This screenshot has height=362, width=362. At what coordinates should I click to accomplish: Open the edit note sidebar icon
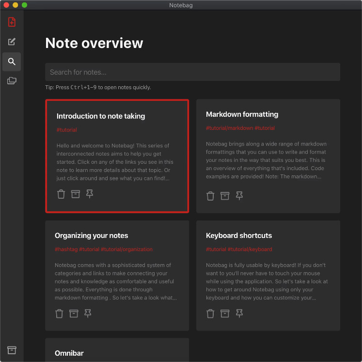(12, 42)
